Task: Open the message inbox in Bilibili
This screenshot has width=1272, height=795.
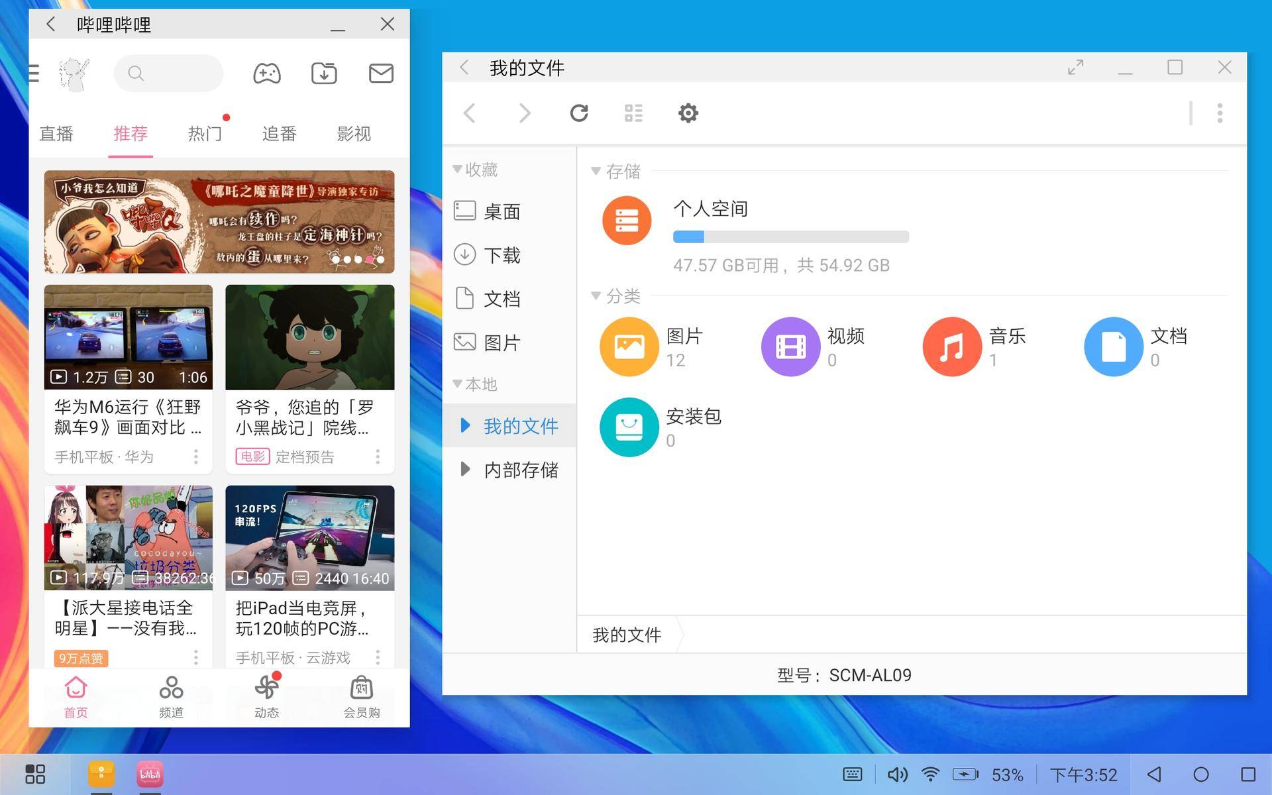Action: pyautogui.click(x=380, y=73)
